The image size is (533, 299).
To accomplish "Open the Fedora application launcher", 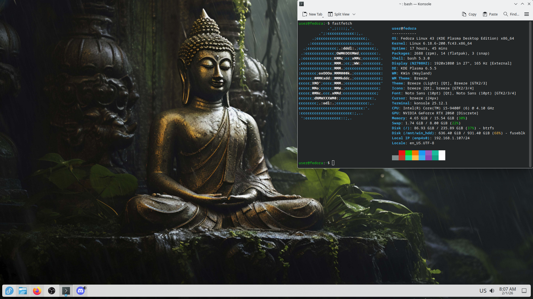I will [x=9, y=291].
